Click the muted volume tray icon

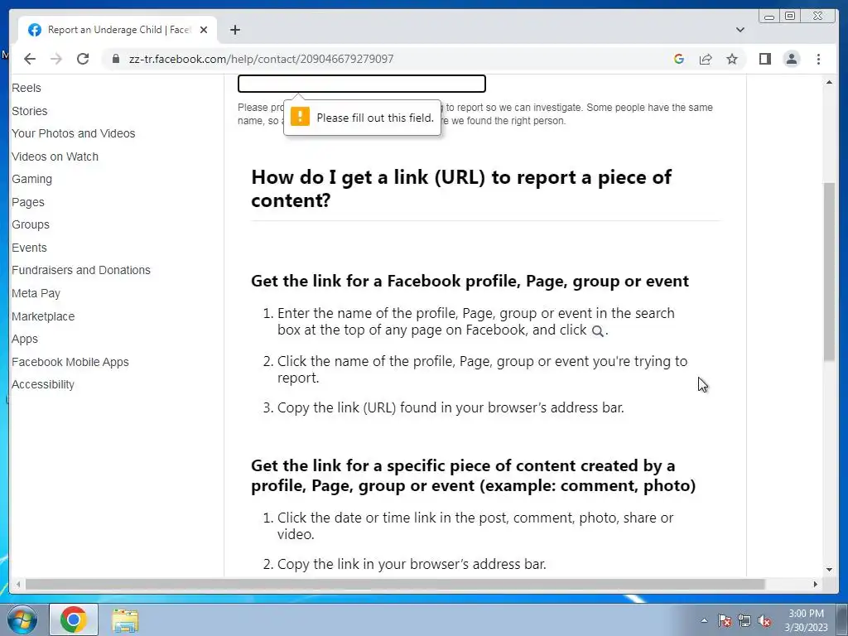click(x=764, y=620)
